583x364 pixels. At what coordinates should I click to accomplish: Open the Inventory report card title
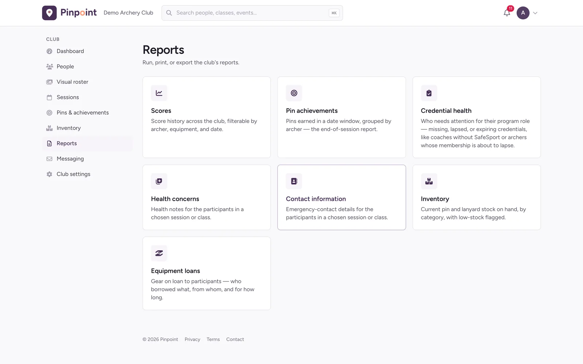coord(435,199)
